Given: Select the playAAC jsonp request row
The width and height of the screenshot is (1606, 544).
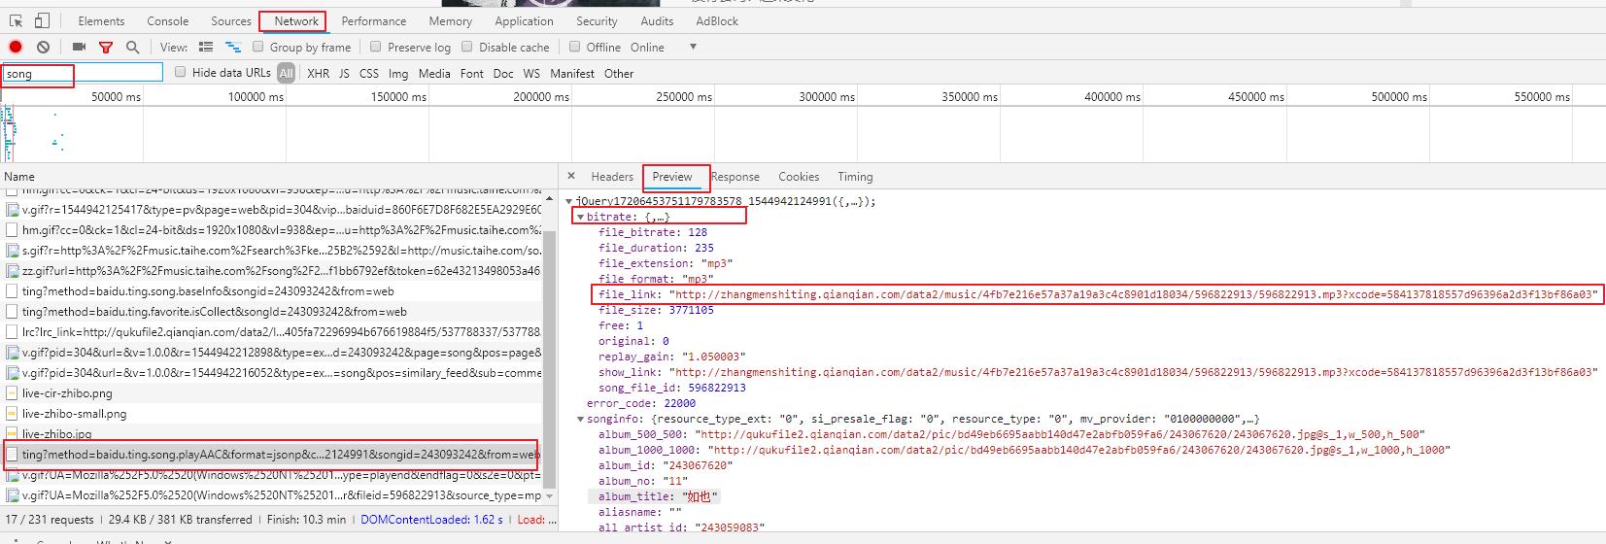Looking at the screenshot, I should [x=272, y=455].
